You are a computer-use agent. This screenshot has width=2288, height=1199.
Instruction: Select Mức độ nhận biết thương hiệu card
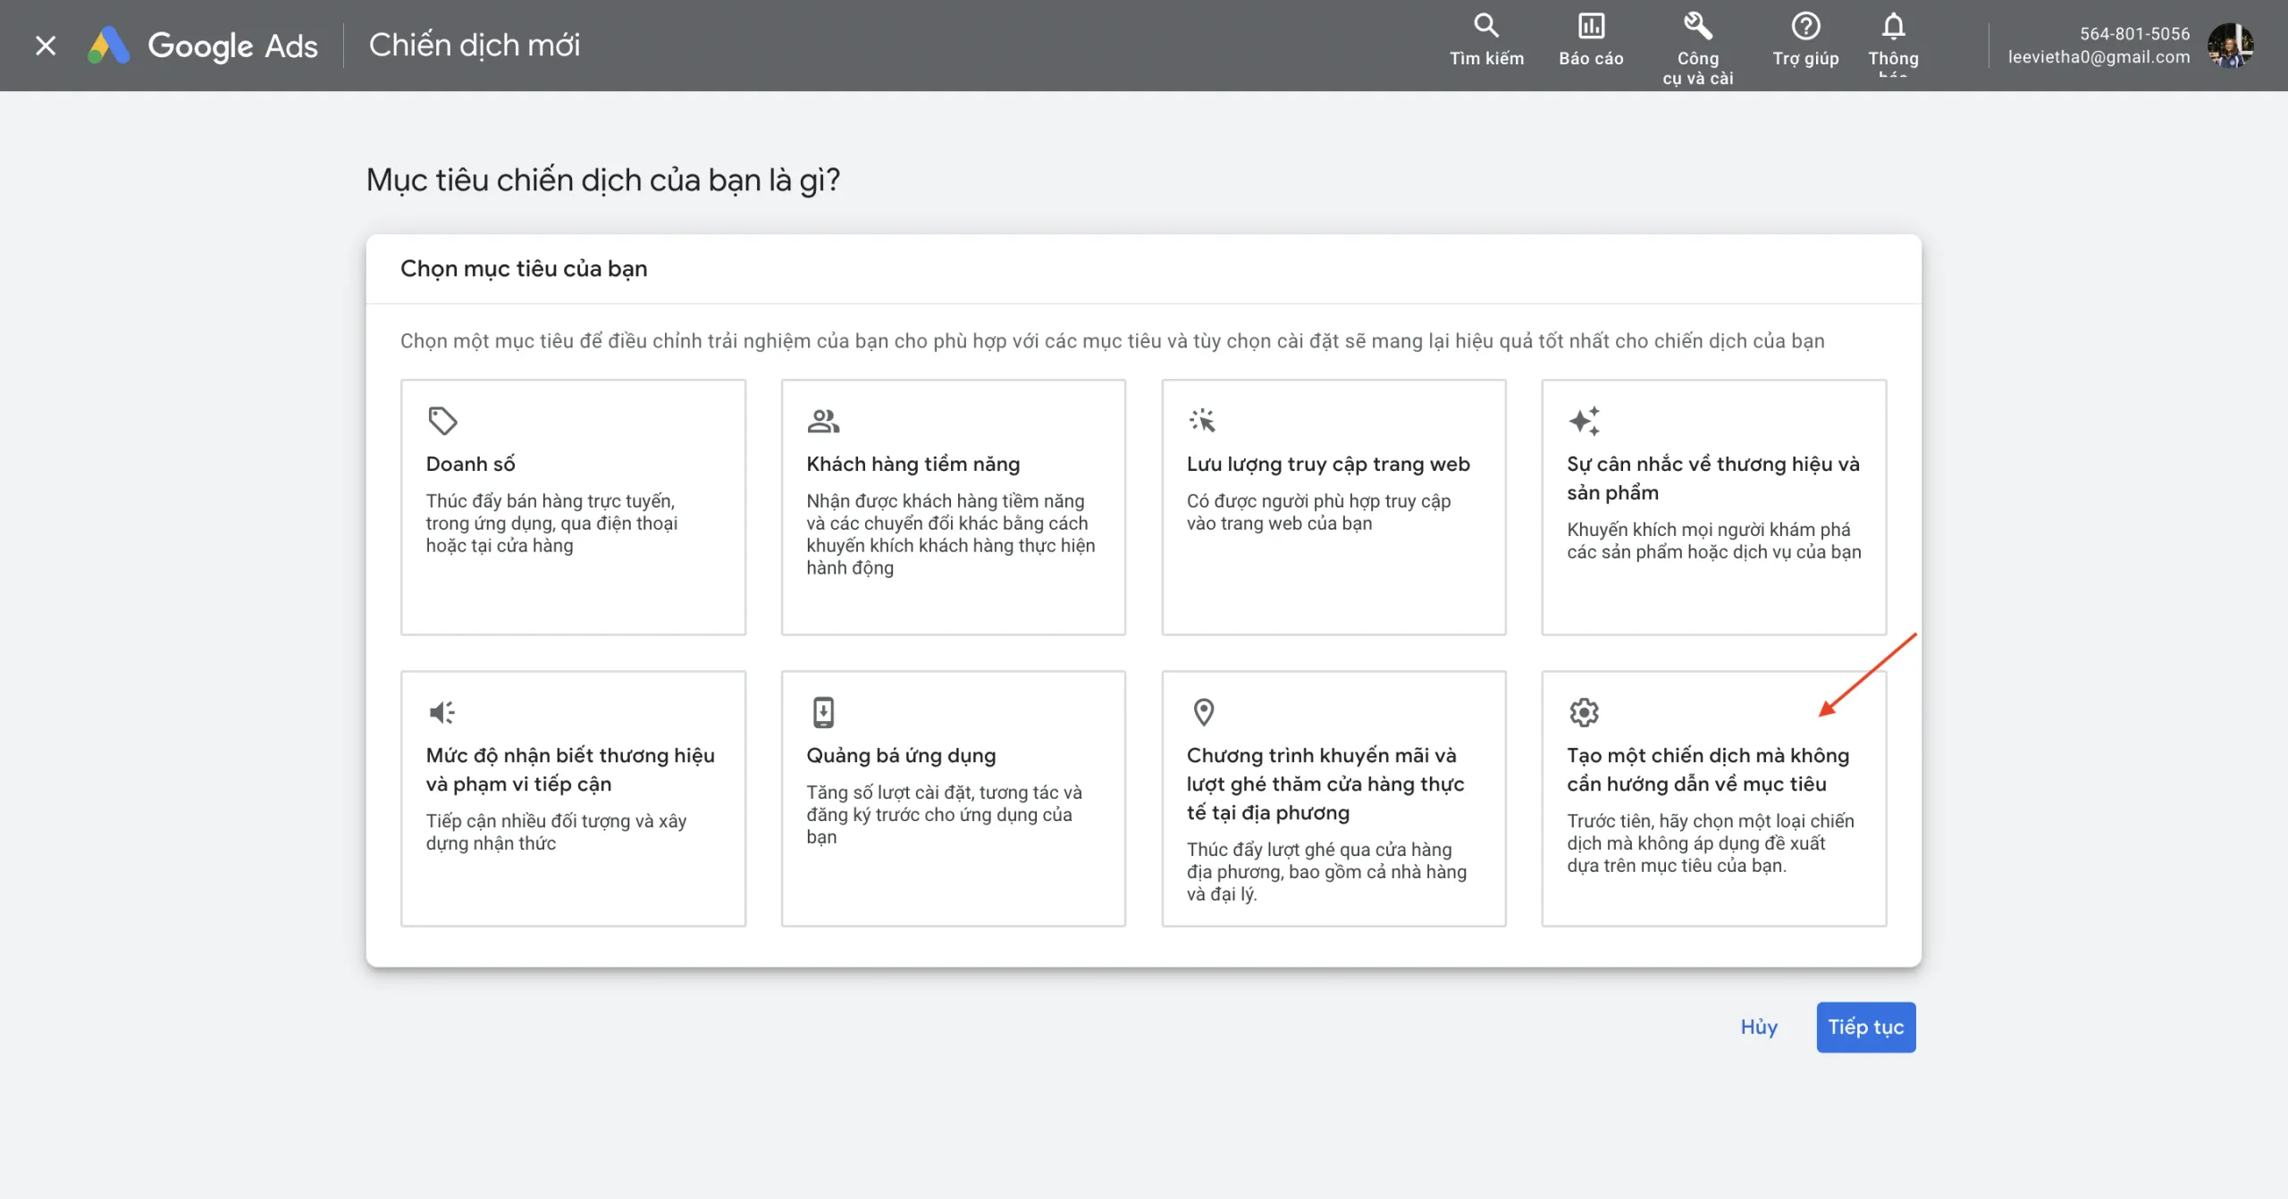coord(573,798)
